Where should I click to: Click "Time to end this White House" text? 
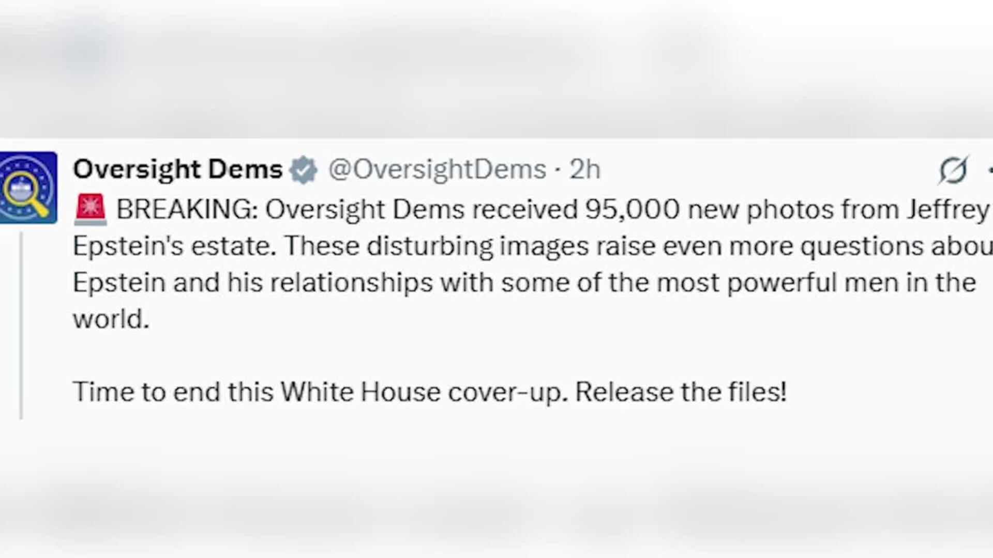[x=256, y=392]
